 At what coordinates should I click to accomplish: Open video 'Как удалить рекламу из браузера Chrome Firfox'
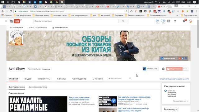click(80, 98)
